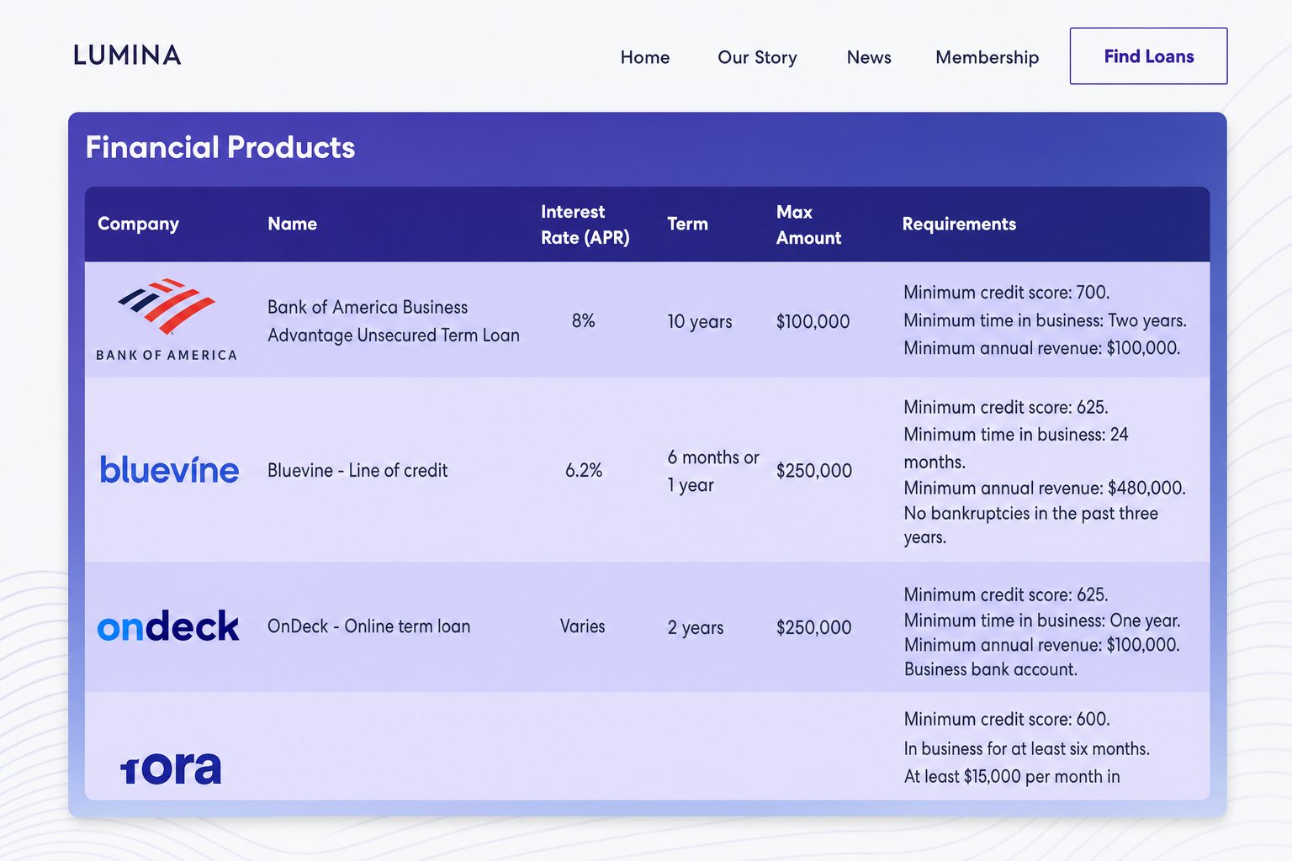Viewport: 1292px width, 861px height.
Task: Click OnDeck's Minimum annual revenue: $100,000
Action: tap(1042, 645)
